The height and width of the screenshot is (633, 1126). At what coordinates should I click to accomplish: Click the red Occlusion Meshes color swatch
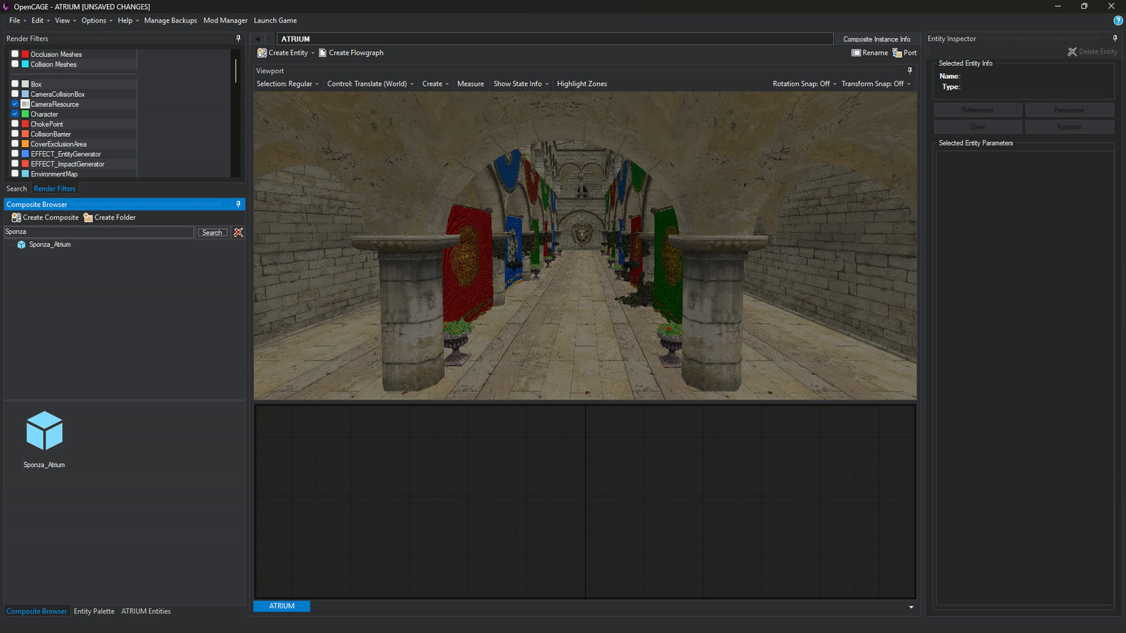pos(25,54)
